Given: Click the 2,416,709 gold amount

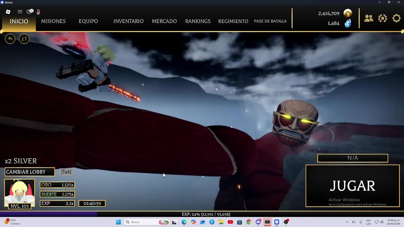Looking at the screenshot, I should click(329, 14).
